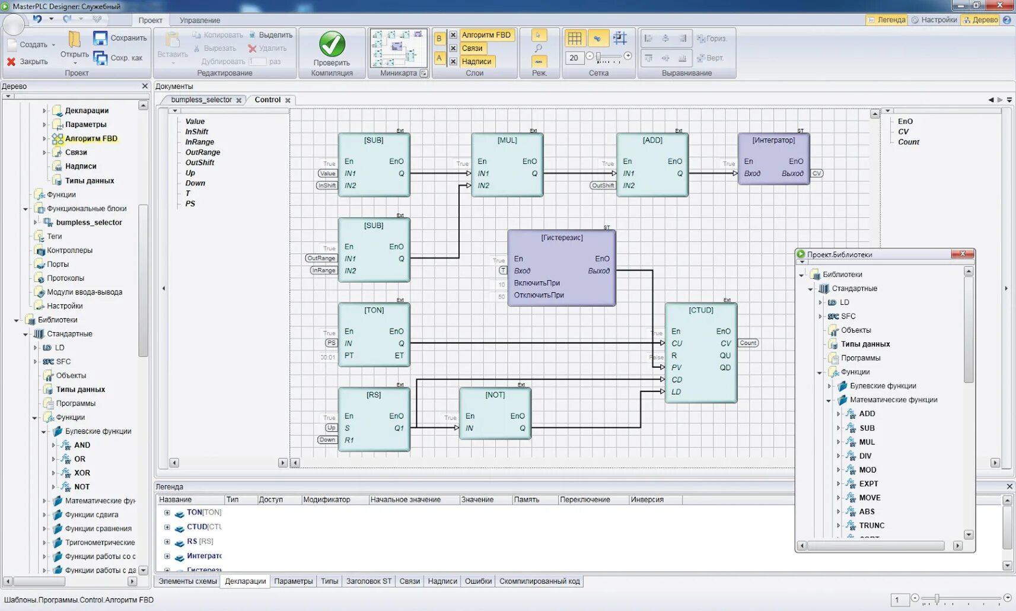This screenshot has width=1016, height=611.
Task: Click bottom zoom-in plus button in status bar
Action: tap(1007, 598)
